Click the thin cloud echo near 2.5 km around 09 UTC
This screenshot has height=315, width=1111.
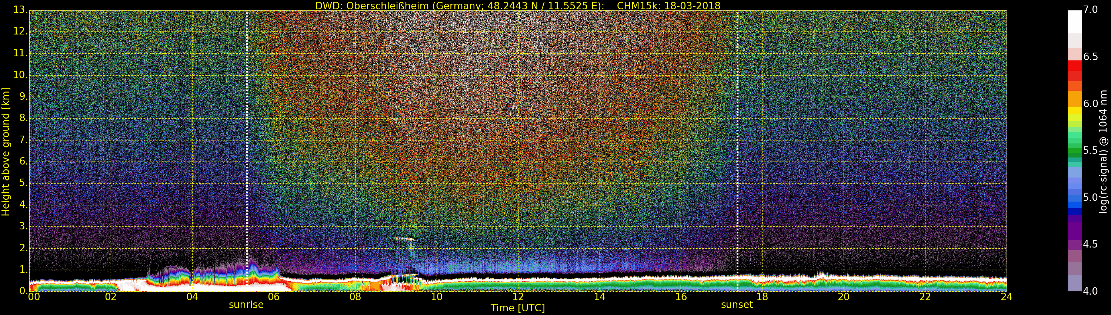[x=404, y=238]
